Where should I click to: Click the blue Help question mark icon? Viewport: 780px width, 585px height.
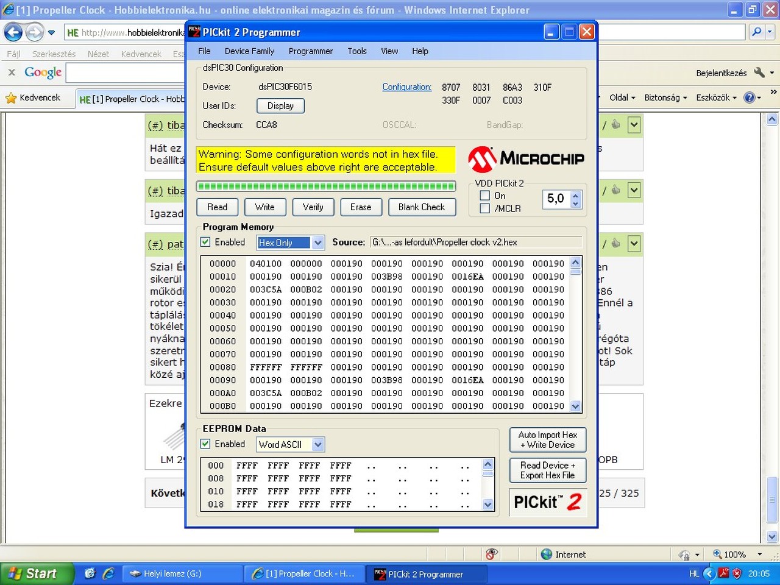coord(750,97)
